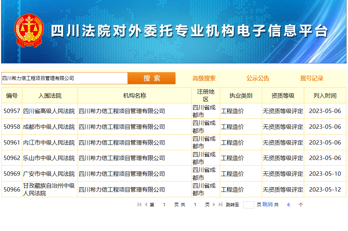Click the court emblem logo

coord(29,30)
